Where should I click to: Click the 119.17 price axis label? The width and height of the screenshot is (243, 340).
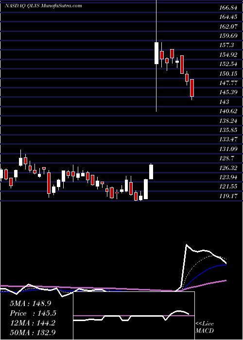(228, 196)
